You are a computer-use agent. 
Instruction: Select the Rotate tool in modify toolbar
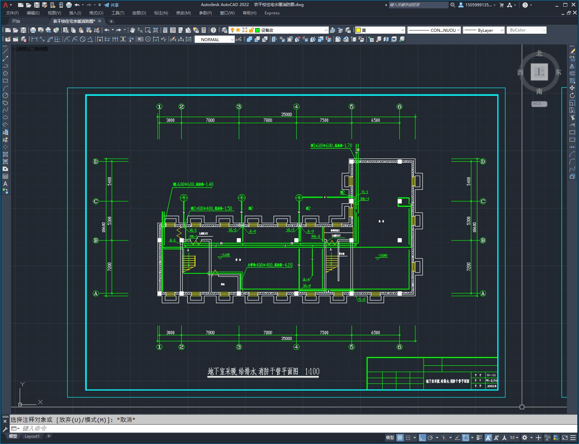[x=572, y=95]
